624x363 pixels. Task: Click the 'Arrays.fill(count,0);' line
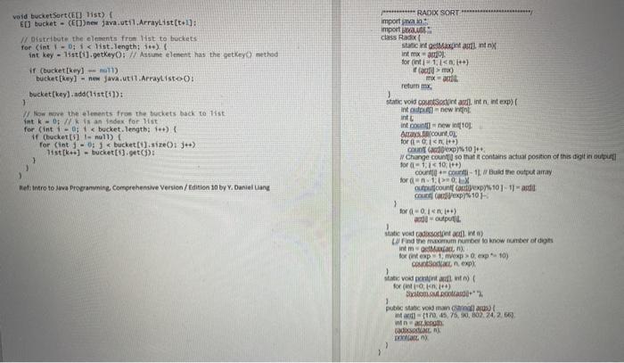pos(429,134)
